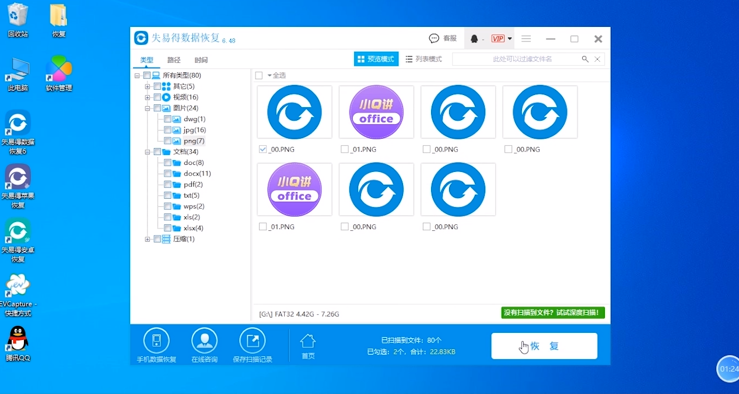The width and height of the screenshot is (739, 394).
Task: Uncheck the first _00.PNG file
Action: [262, 149]
